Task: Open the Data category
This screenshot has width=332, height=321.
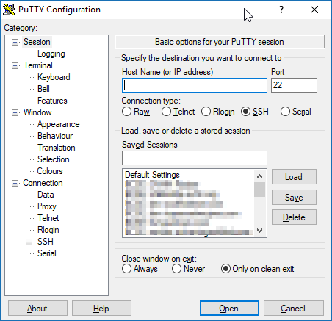Action: (46, 195)
